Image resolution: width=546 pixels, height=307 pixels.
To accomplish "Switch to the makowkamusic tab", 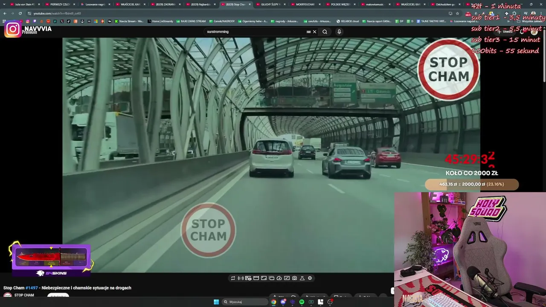I will click(375, 4).
